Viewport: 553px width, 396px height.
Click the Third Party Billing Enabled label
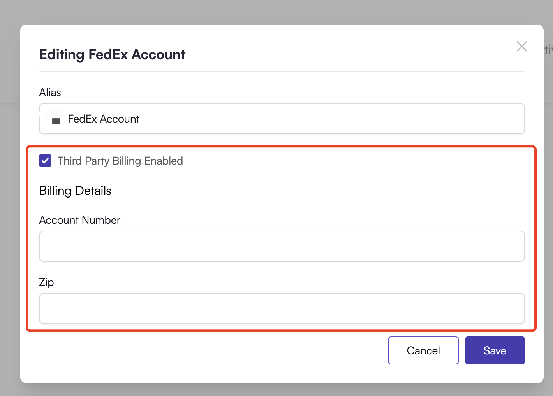(120, 161)
